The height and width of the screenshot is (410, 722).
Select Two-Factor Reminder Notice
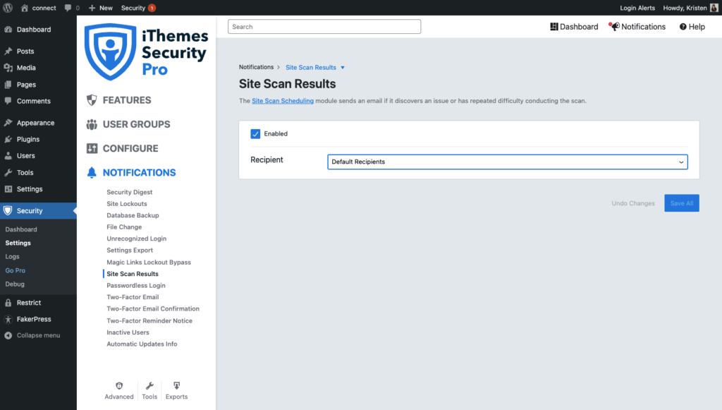coord(149,320)
